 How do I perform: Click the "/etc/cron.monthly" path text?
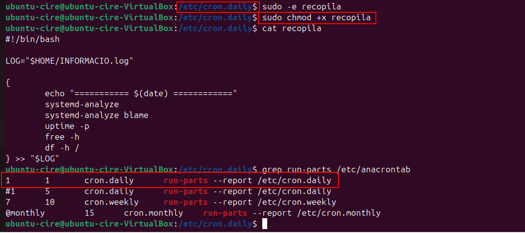pos(339,213)
